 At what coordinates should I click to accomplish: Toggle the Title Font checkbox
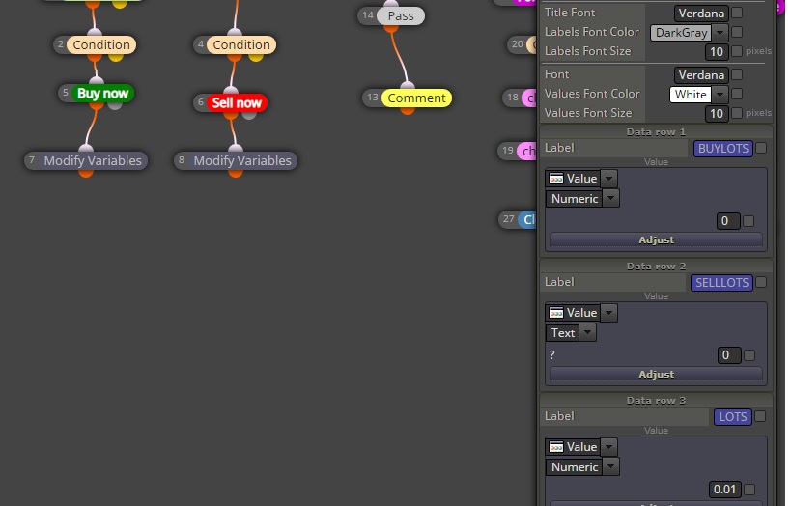[737, 13]
